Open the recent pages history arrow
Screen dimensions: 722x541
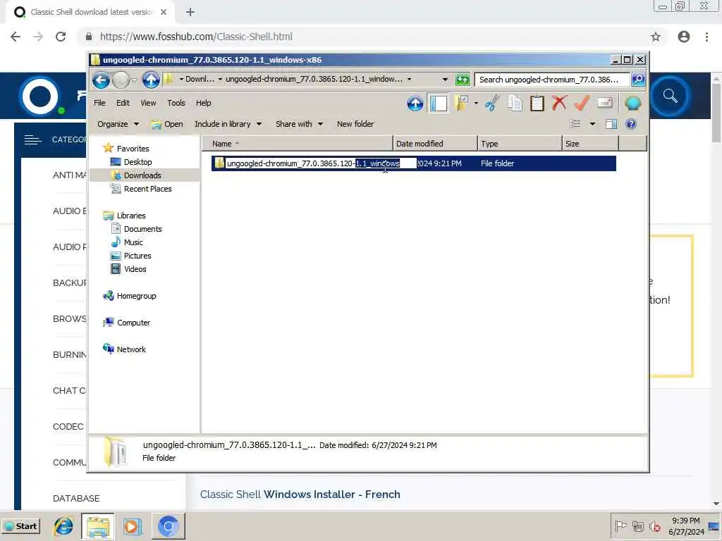coord(134,80)
